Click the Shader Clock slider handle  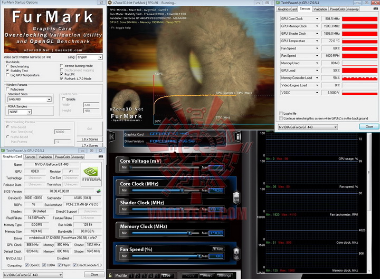(182, 209)
